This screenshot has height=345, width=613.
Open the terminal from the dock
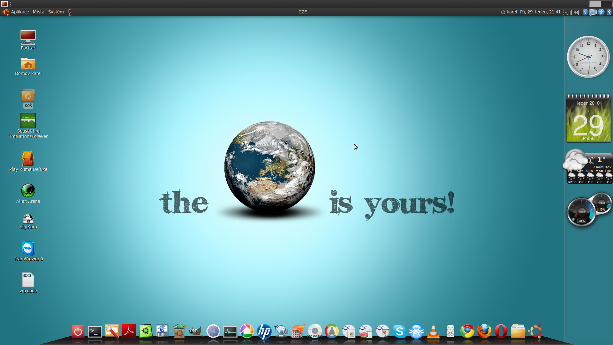[x=95, y=332]
